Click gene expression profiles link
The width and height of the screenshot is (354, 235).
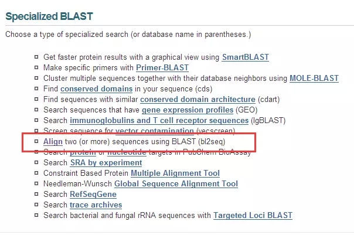[188, 110]
